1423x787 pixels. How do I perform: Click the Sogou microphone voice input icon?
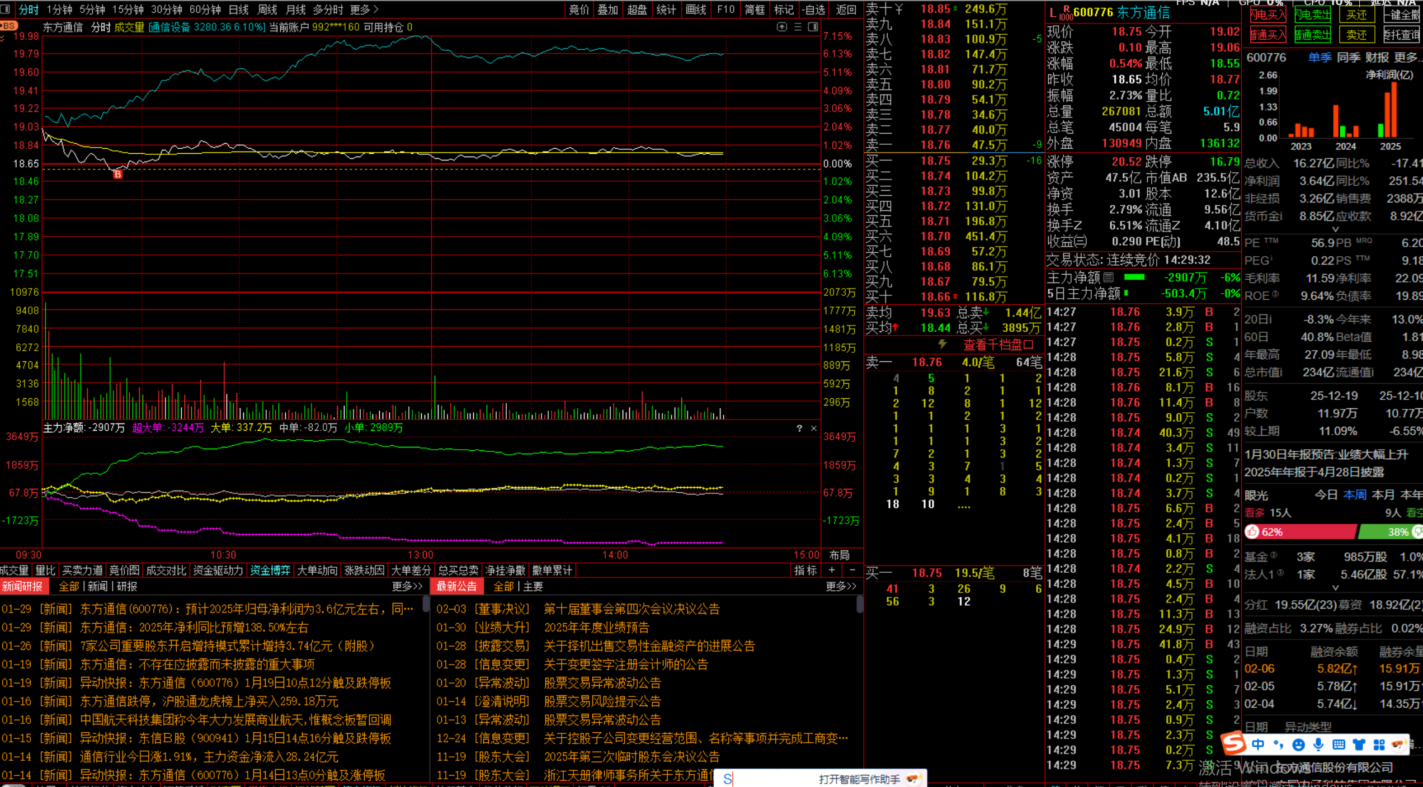(1318, 744)
